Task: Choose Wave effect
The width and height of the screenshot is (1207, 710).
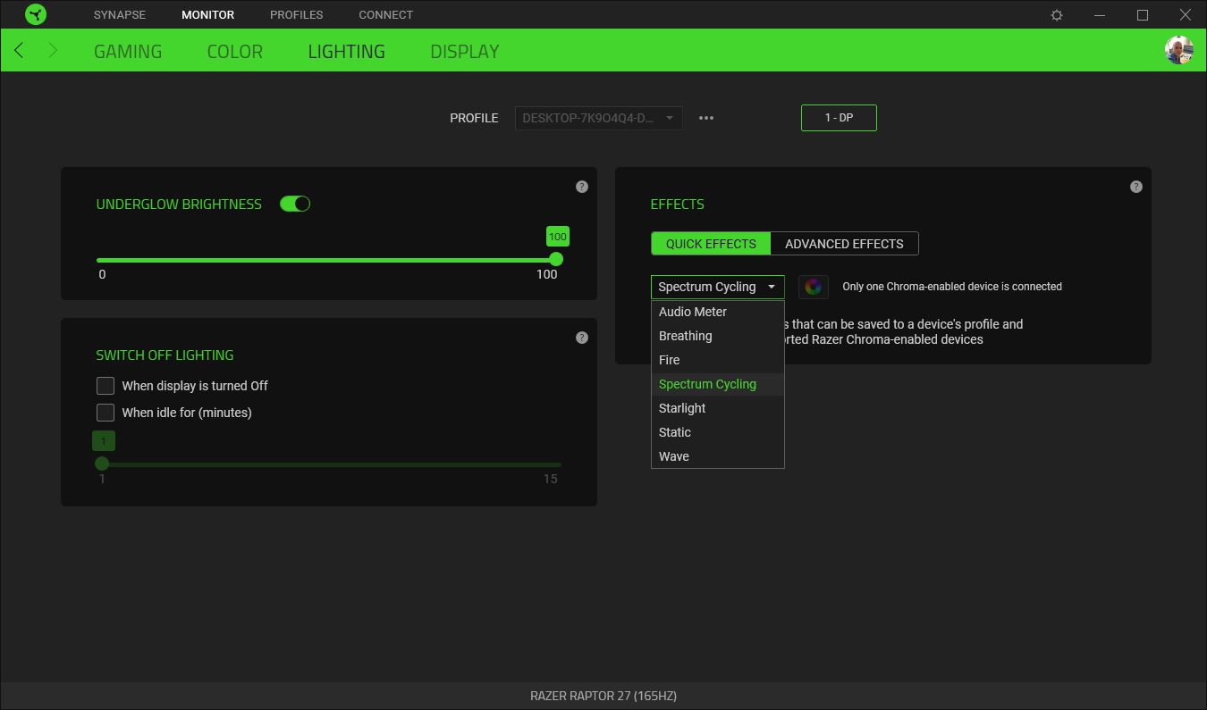Action: pyautogui.click(x=718, y=456)
